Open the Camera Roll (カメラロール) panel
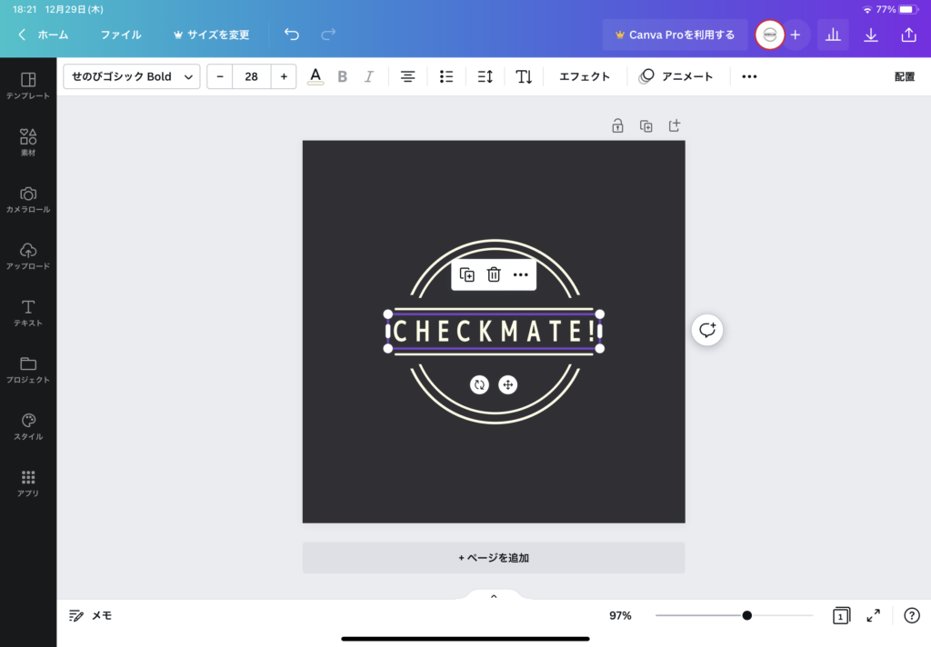 28,199
